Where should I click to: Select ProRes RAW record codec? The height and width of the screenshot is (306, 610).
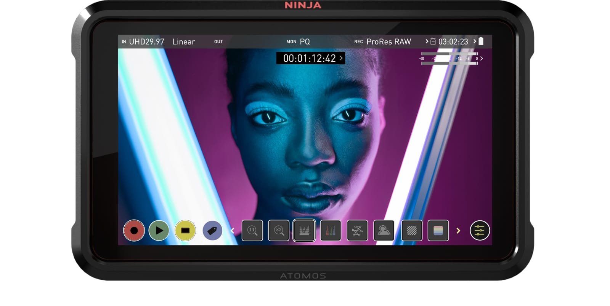pyautogui.click(x=388, y=41)
